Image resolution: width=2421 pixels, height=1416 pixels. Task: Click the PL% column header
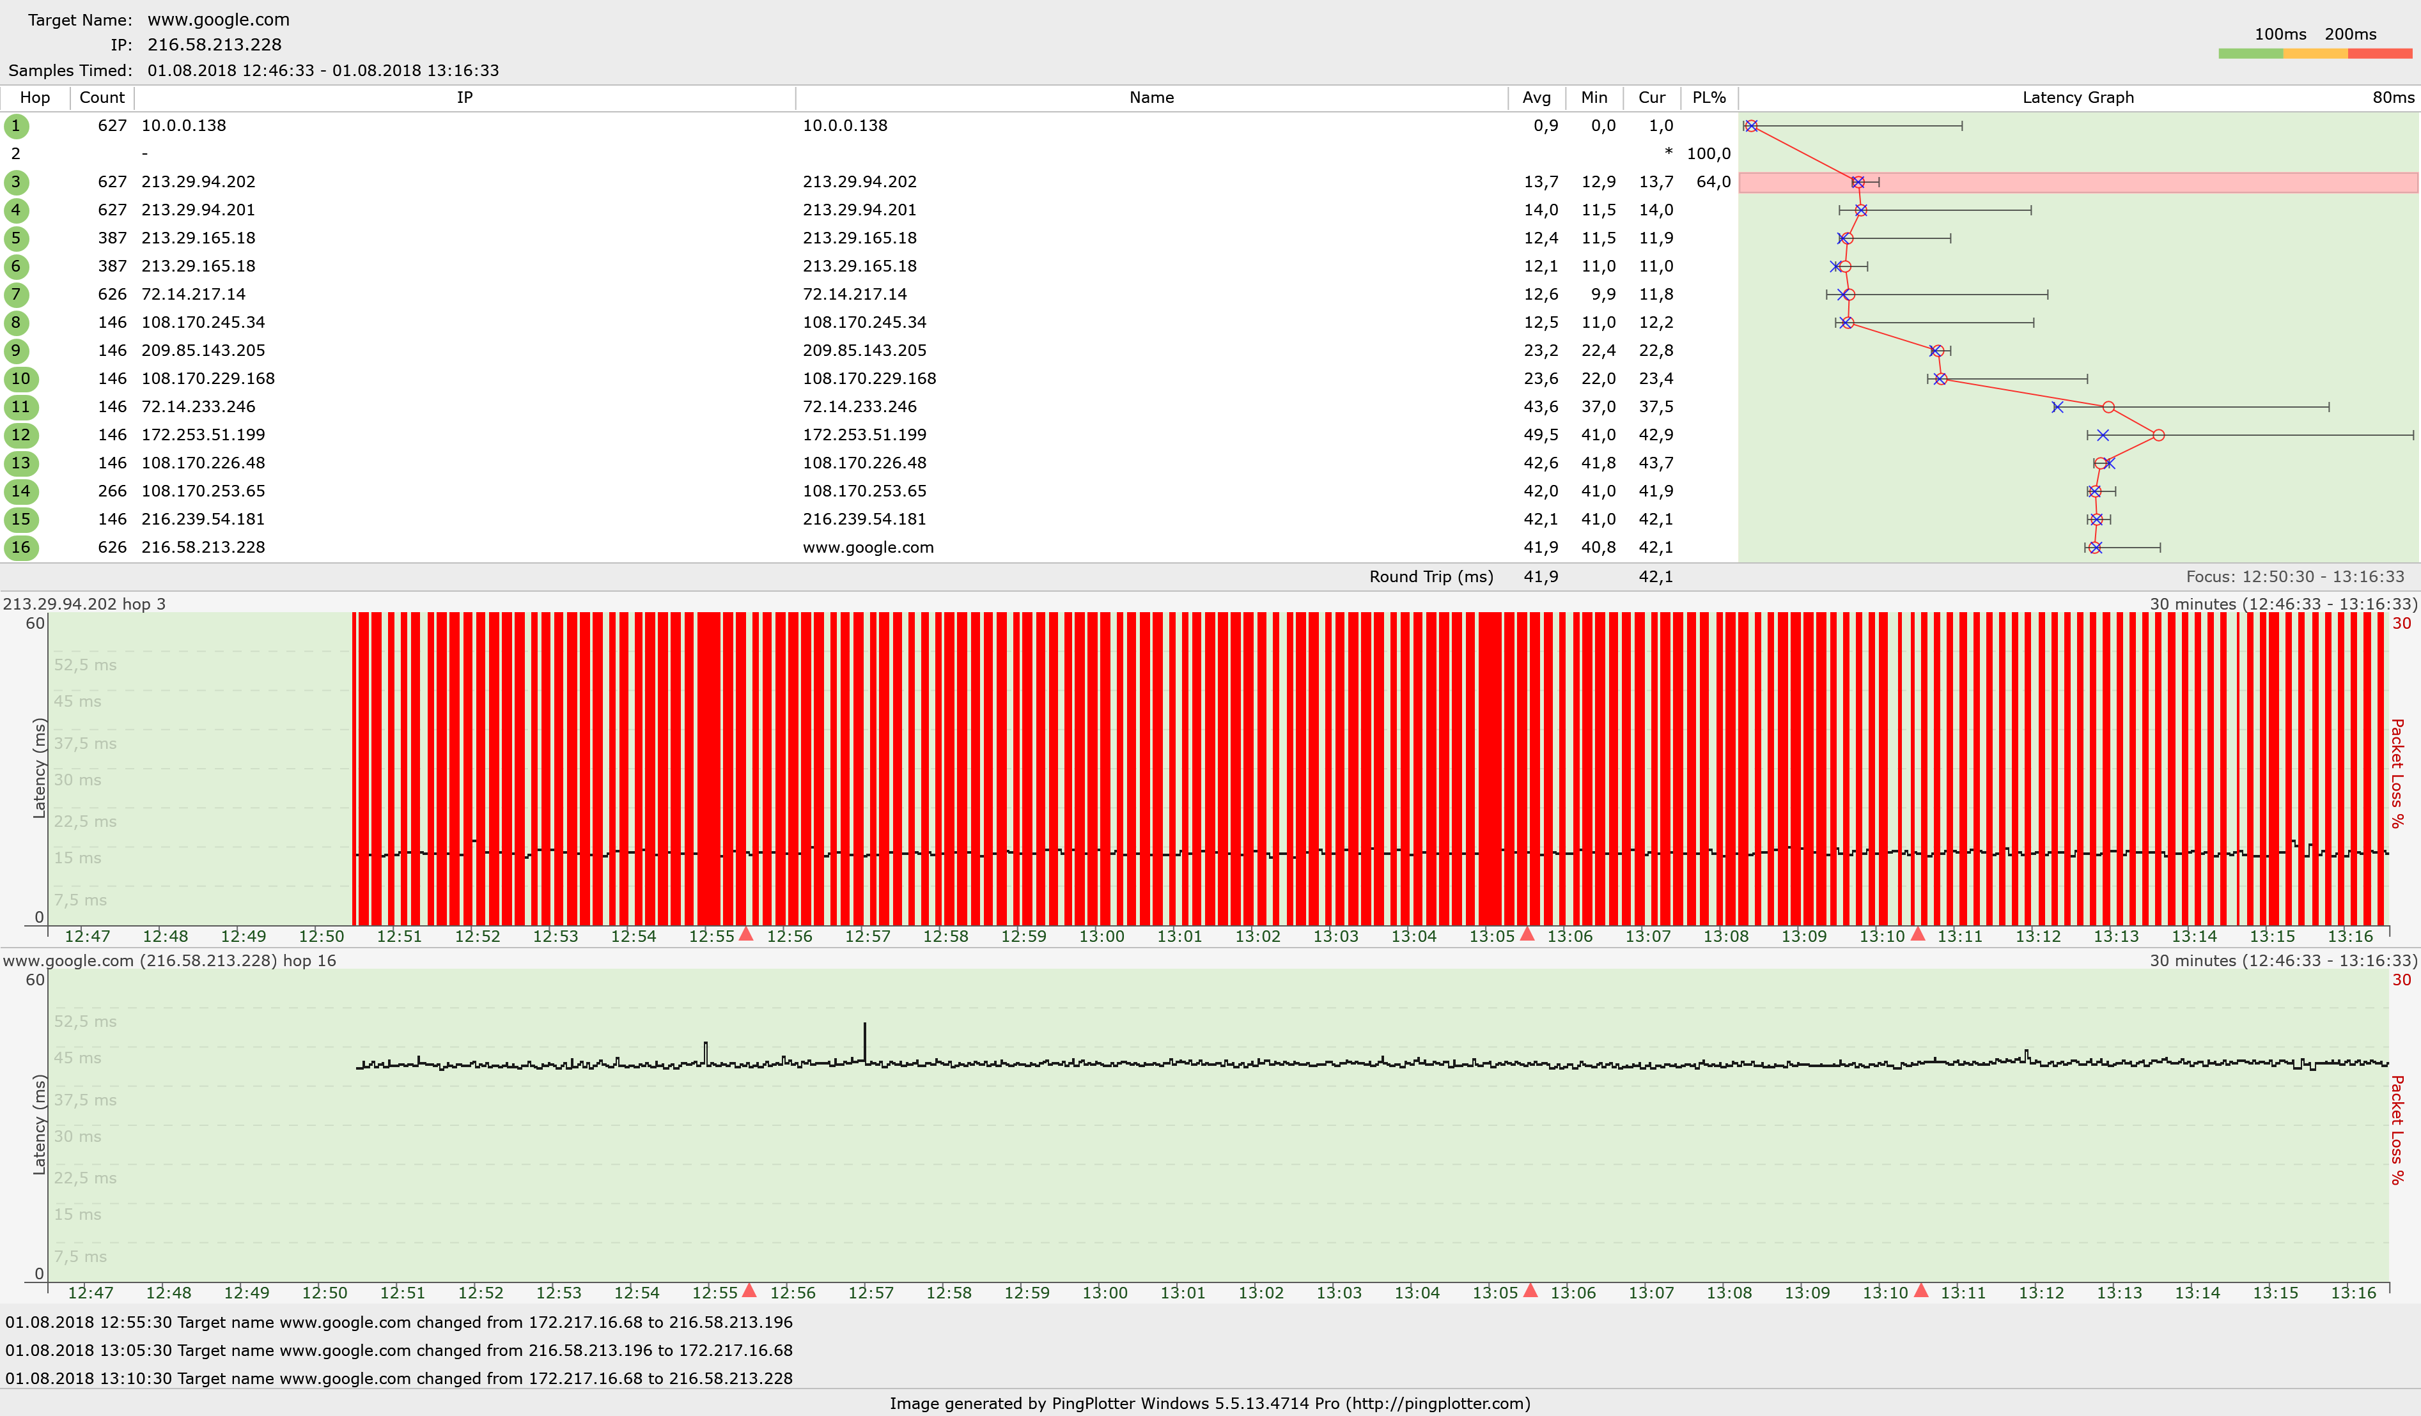point(1708,98)
